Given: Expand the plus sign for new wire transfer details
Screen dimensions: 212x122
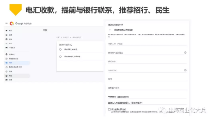Looking at the screenshot, I should [110, 30].
